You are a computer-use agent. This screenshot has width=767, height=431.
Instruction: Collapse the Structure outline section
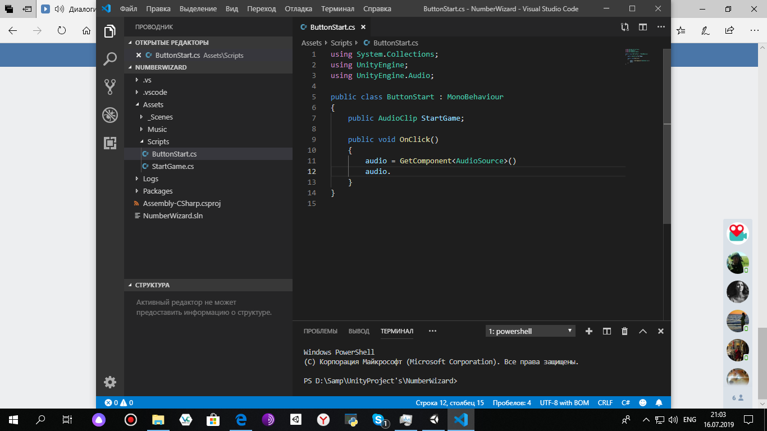pos(208,285)
